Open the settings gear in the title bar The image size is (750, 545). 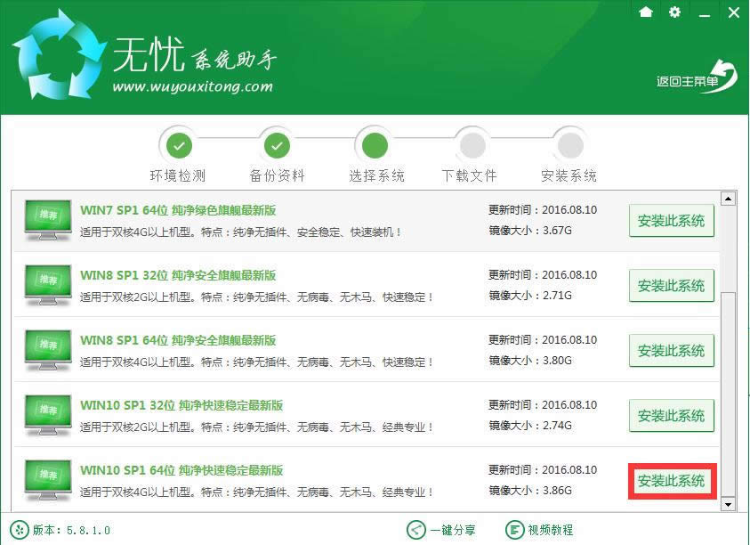[674, 12]
